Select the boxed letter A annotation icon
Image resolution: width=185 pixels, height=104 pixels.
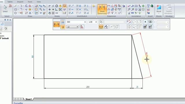click(x=140, y=10)
